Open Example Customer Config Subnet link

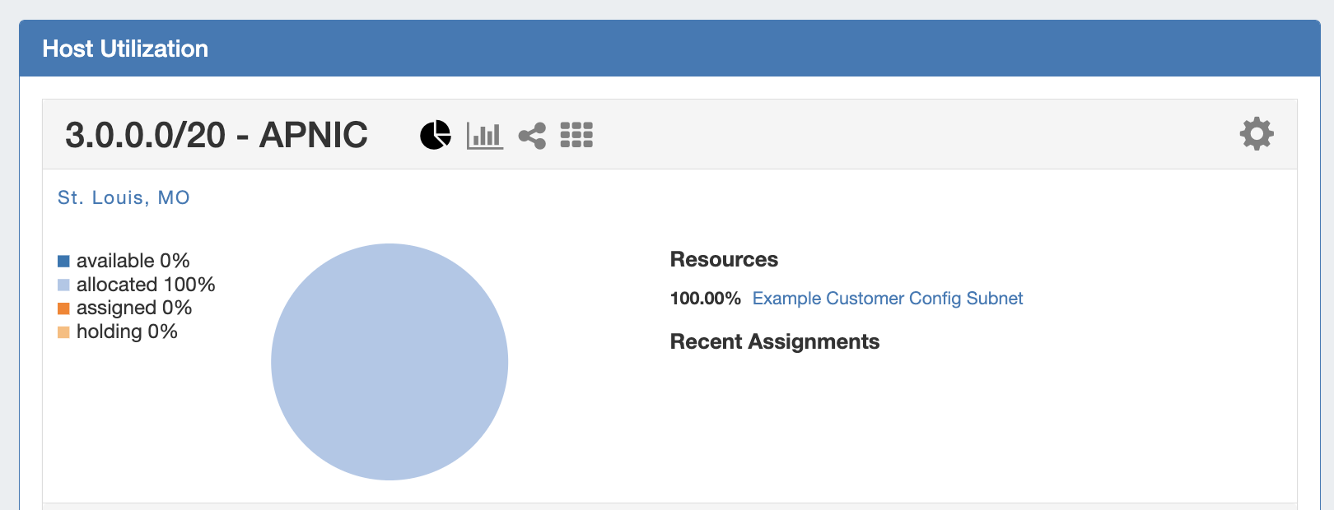[x=887, y=299]
